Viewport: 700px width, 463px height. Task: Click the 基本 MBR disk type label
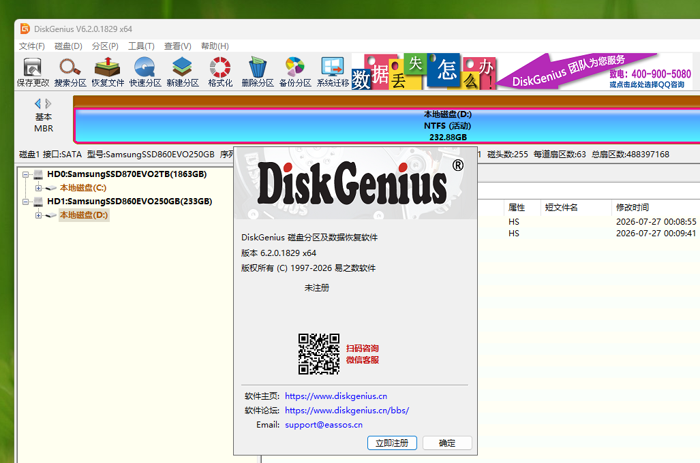click(x=44, y=123)
